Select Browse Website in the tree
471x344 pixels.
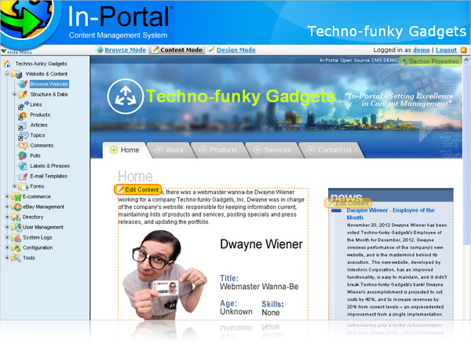click(x=49, y=84)
